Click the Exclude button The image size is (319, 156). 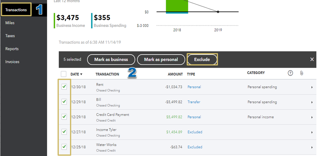[202, 59]
